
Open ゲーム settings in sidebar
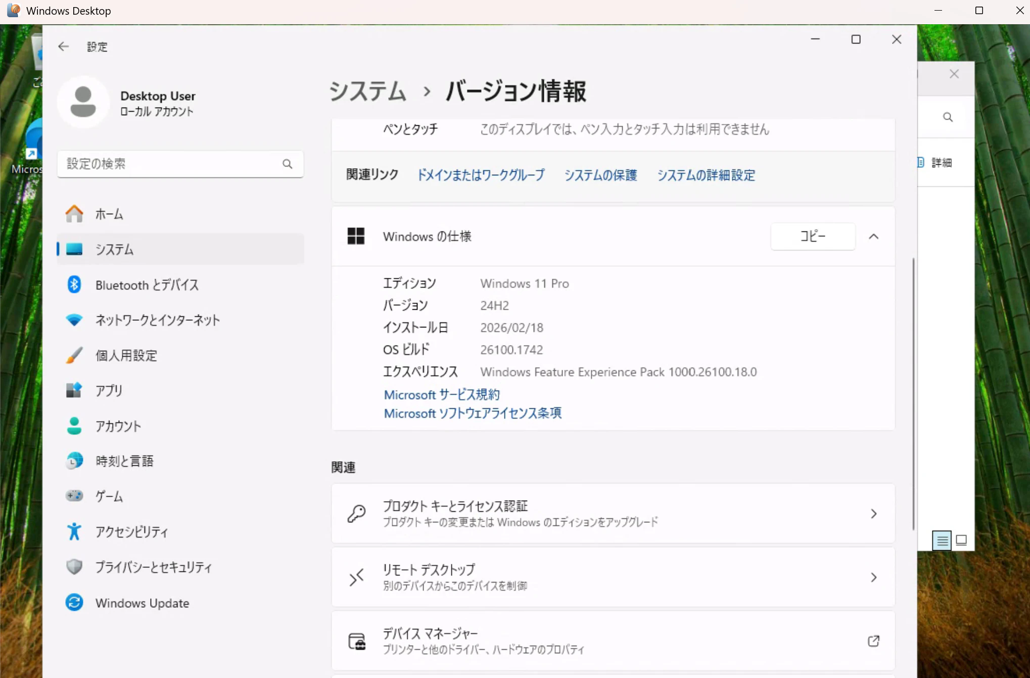180,496
